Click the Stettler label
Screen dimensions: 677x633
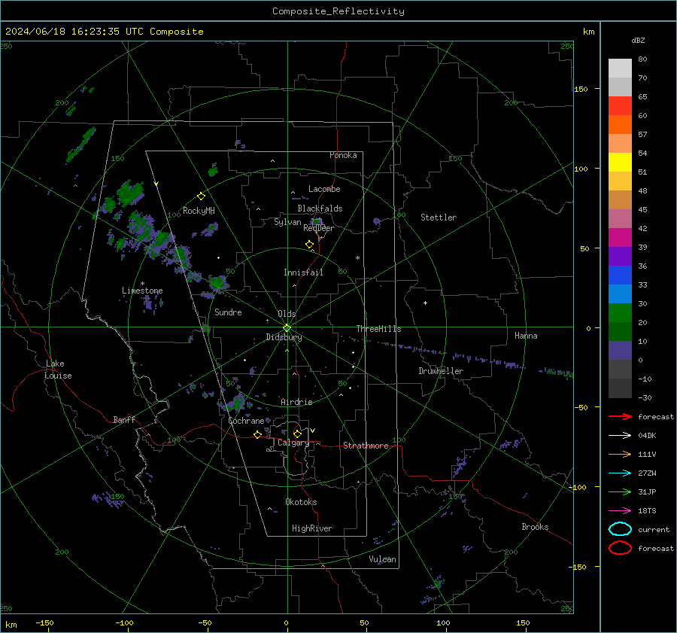439,218
